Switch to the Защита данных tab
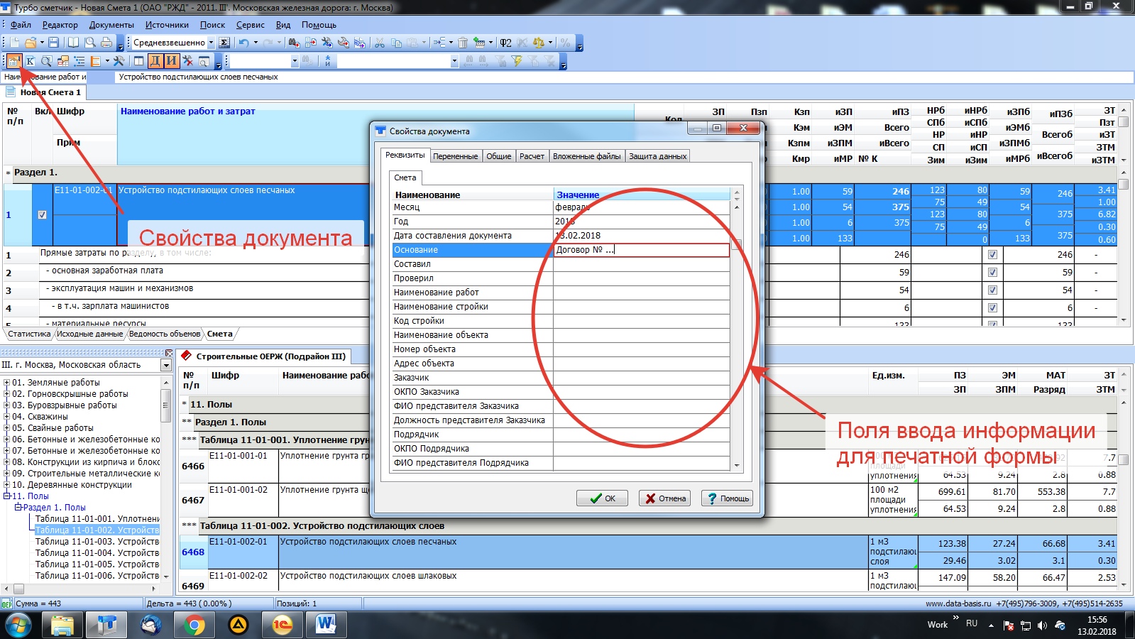 click(658, 156)
